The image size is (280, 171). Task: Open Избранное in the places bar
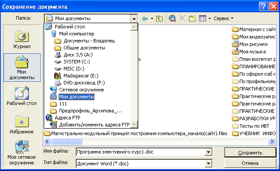point(22,124)
